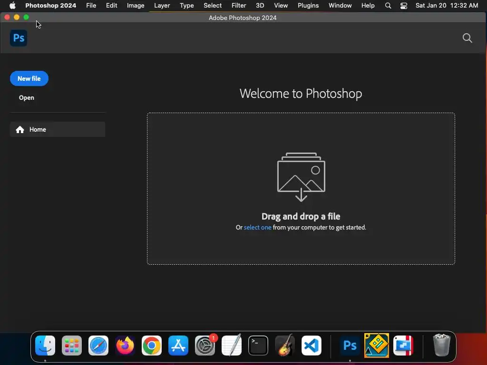Viewport: 487px width, 365px height.
Task: Open System Settings from the Dock
Action: coord(205,346)
